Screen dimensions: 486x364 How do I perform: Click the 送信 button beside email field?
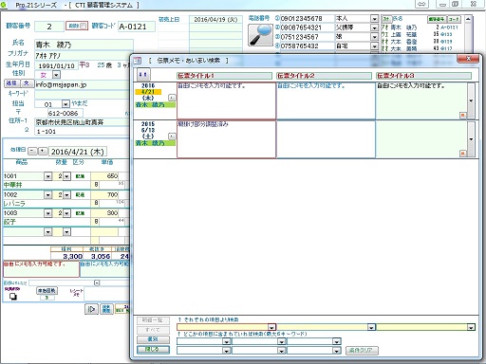tap(12, 83)
